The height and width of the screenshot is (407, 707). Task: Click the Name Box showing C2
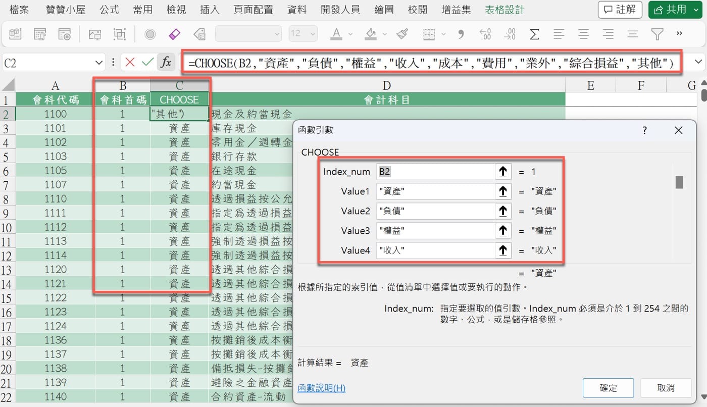(47, 63)
